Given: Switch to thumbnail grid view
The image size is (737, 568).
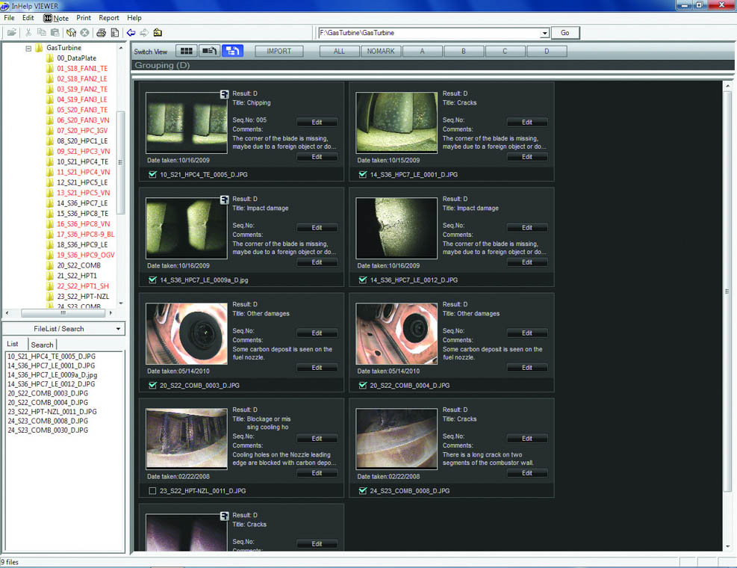Looking at the screenshot, I should (187, 51).
